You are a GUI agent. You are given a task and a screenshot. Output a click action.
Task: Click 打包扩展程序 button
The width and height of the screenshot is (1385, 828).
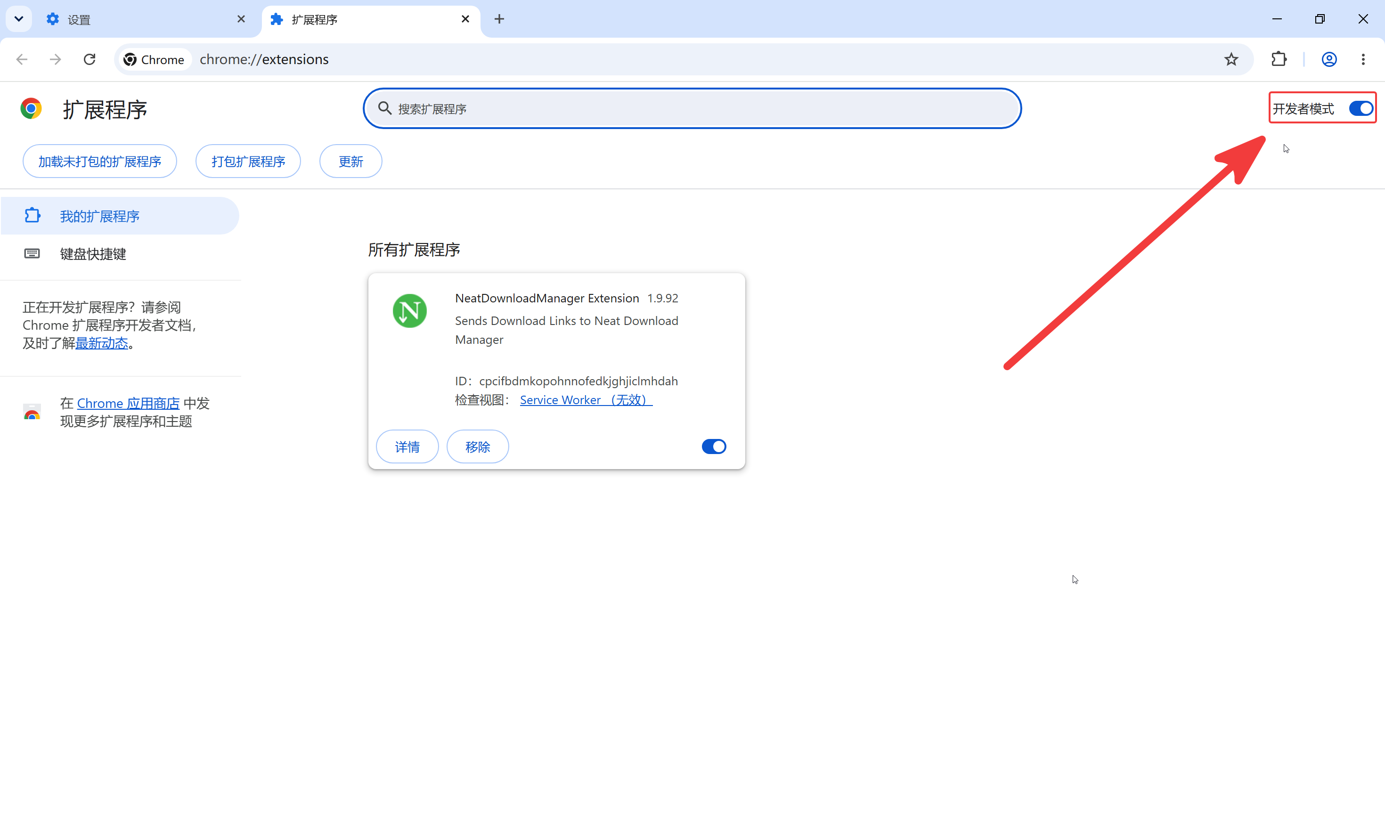[248, 161]
